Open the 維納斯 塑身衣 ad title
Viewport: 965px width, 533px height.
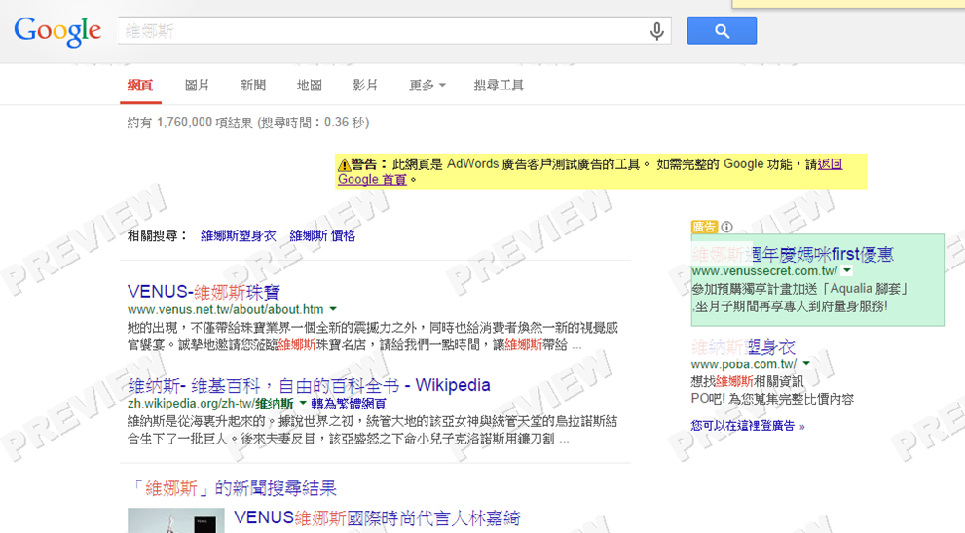click(743, 347)
